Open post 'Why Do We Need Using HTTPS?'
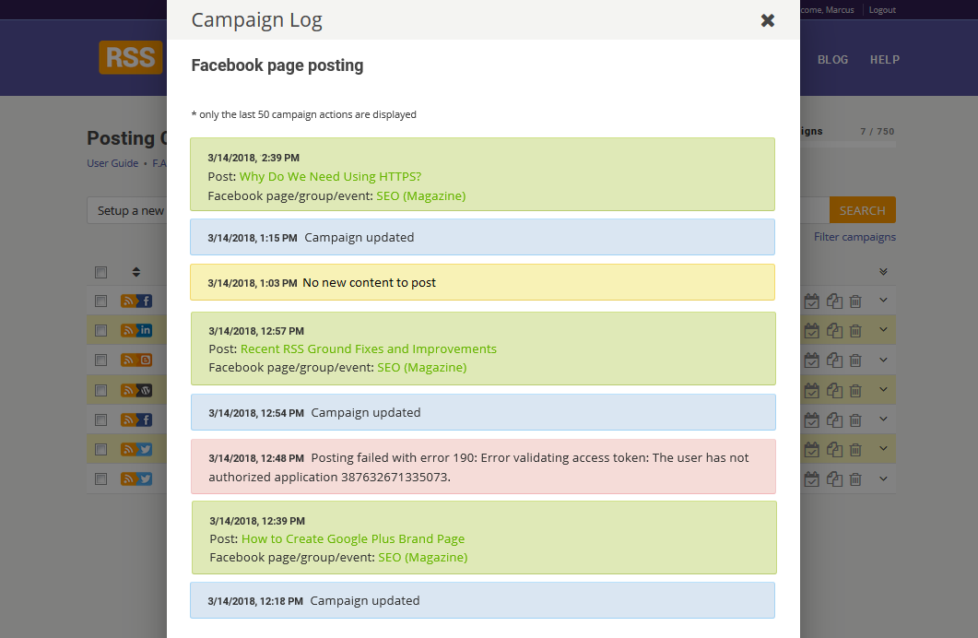Viewport: 978px width, 638px height. tap(331, 176)
